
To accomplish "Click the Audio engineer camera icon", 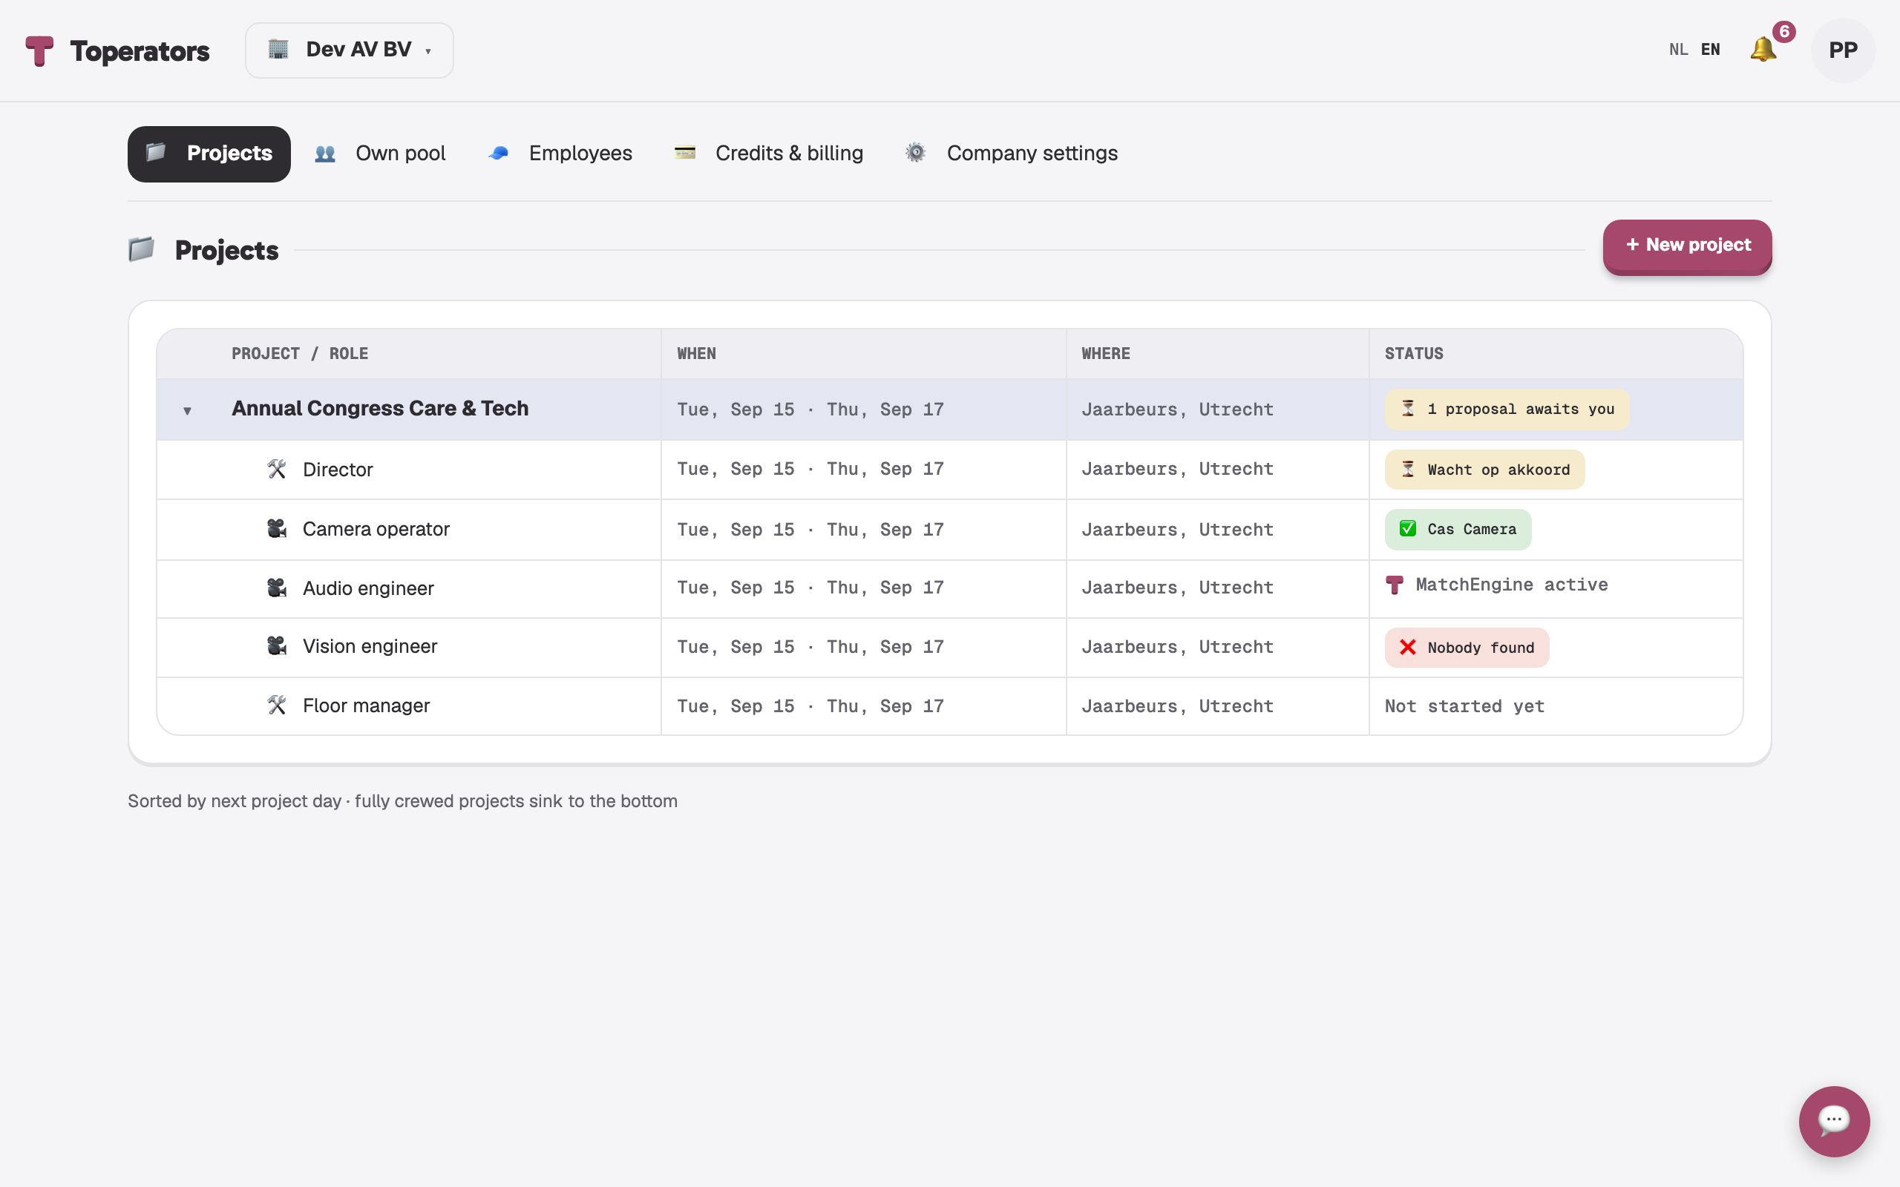I will [x=276, y=588].
